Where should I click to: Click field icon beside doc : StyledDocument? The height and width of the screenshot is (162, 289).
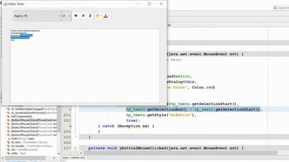tap(9, 149)
